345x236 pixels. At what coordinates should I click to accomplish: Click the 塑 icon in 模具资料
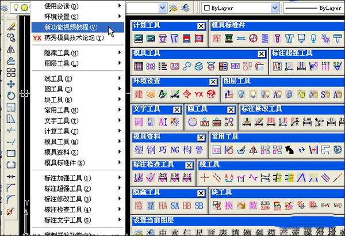[x=139, y=150]
